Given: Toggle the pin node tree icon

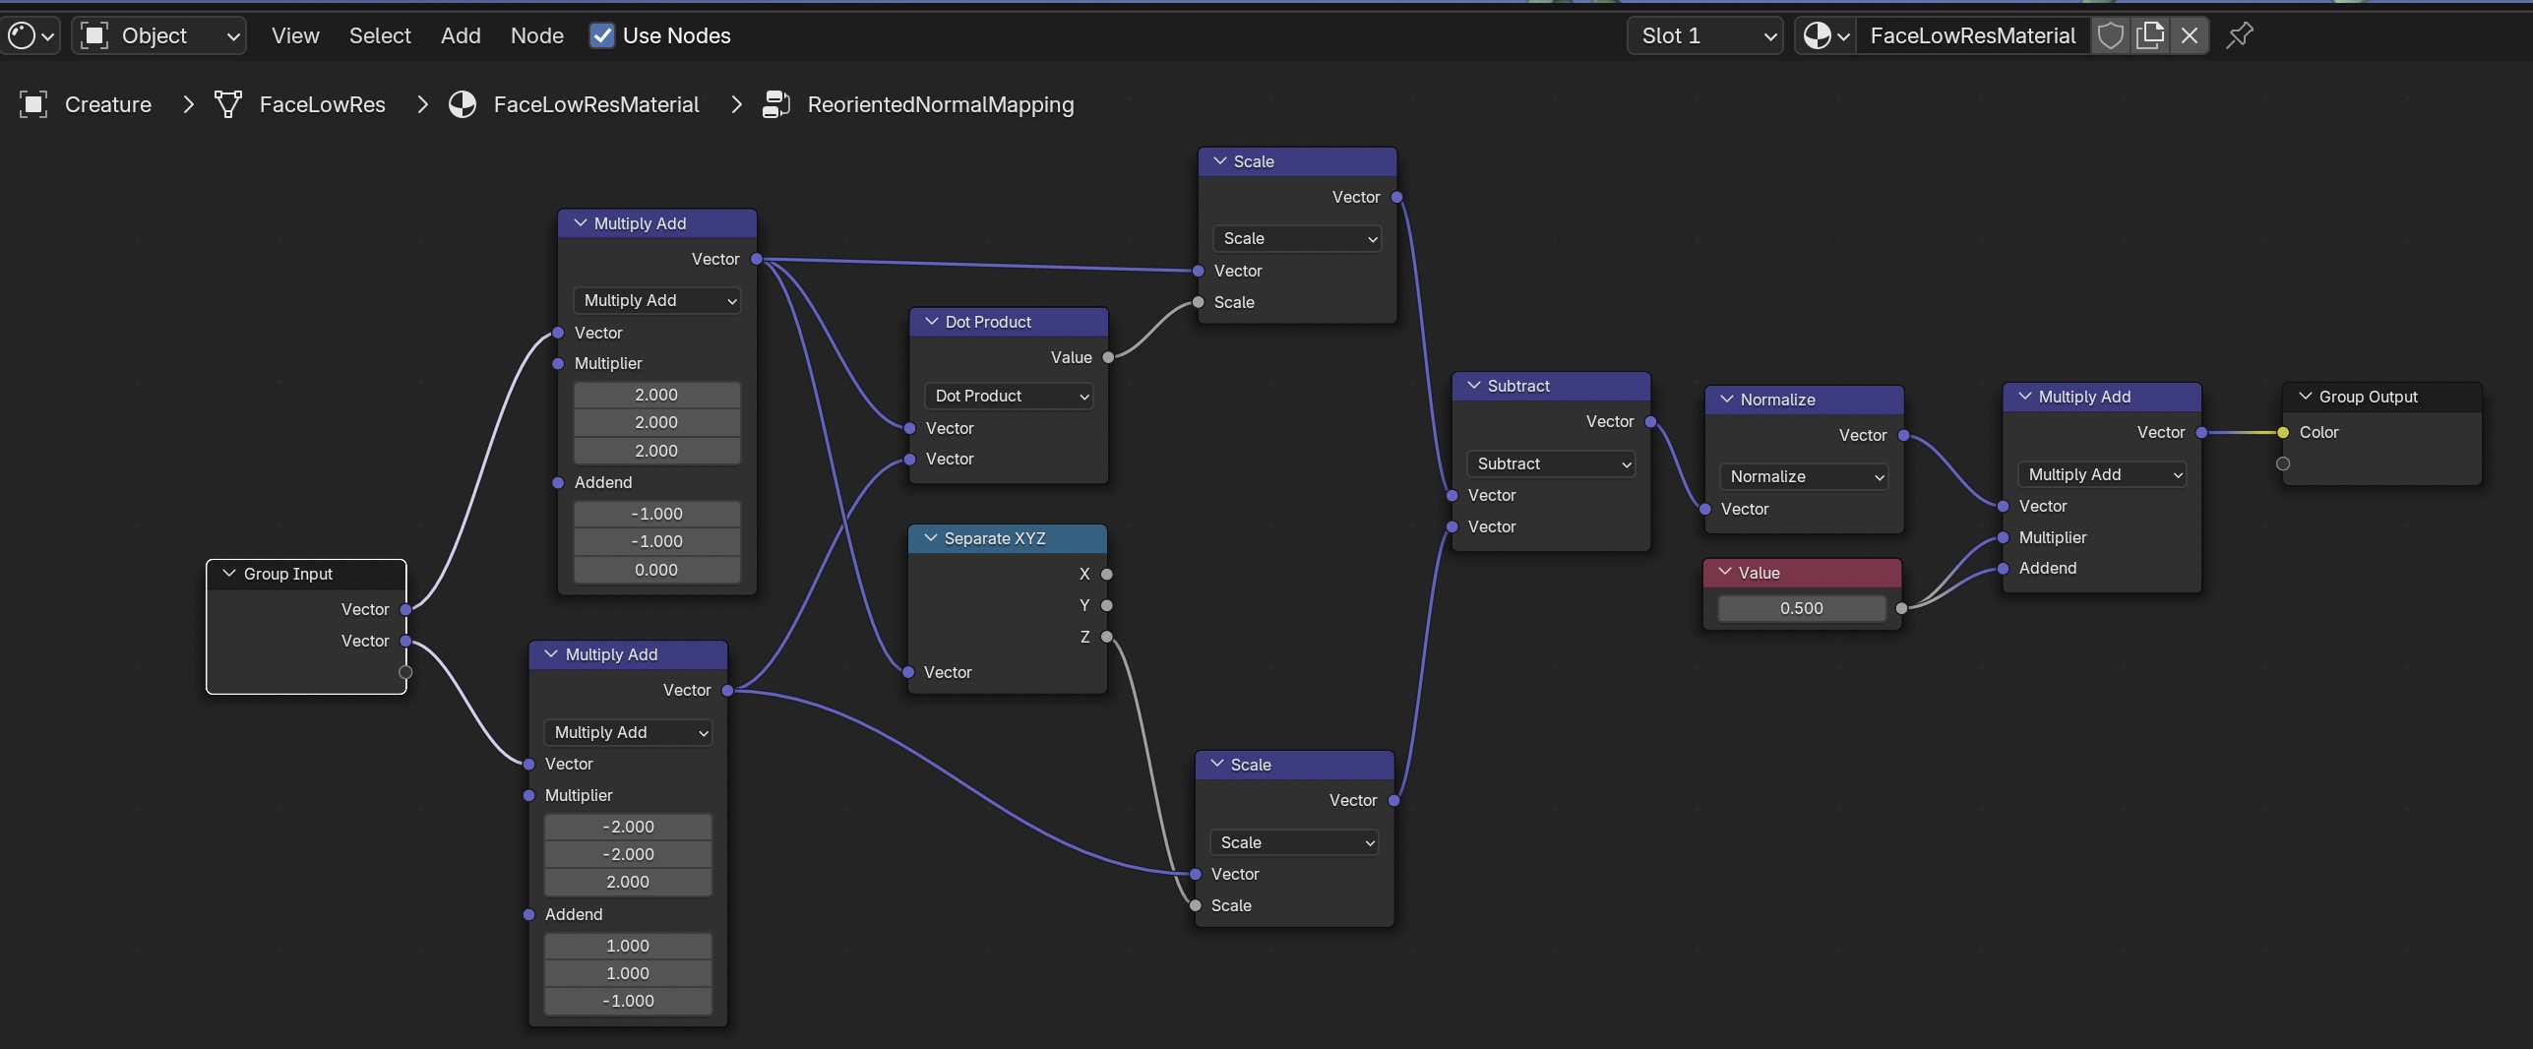Looking at the screenshot, I should pos(2240,36).
